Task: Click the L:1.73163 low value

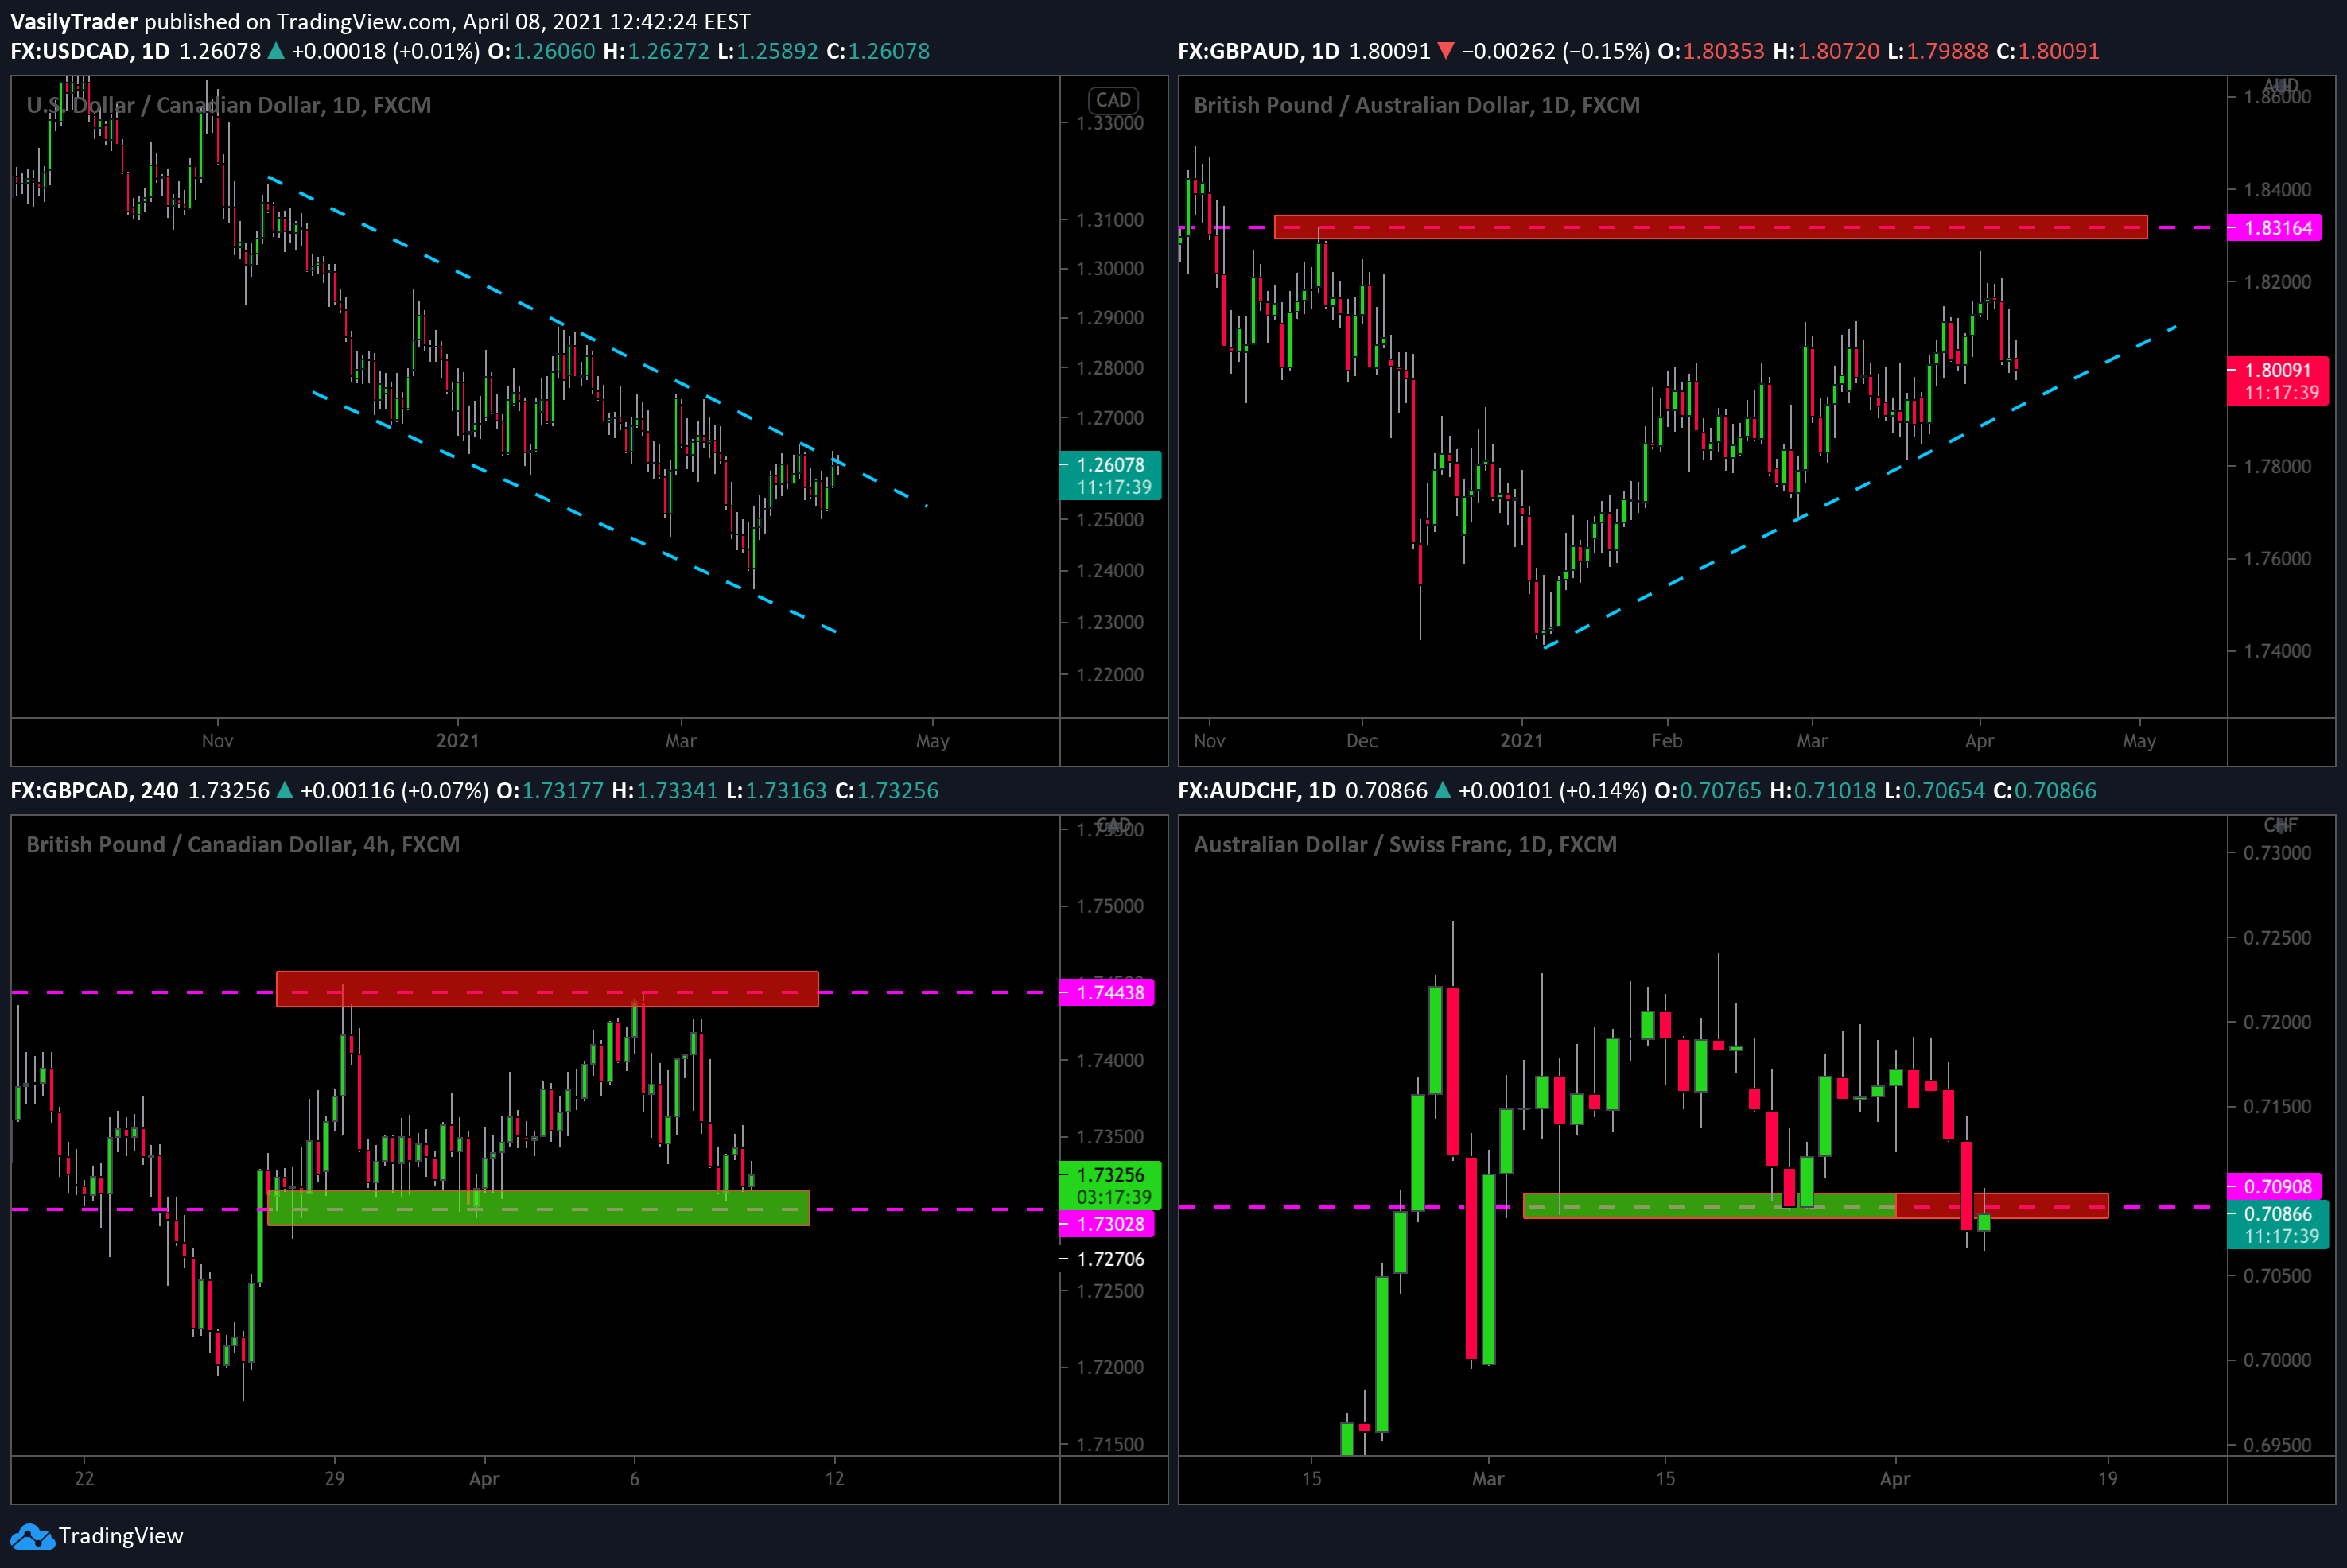Action: [x=777, y=791]
